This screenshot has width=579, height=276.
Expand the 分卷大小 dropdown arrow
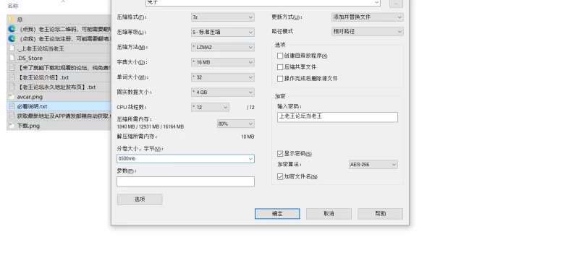[x=250, y=159]
